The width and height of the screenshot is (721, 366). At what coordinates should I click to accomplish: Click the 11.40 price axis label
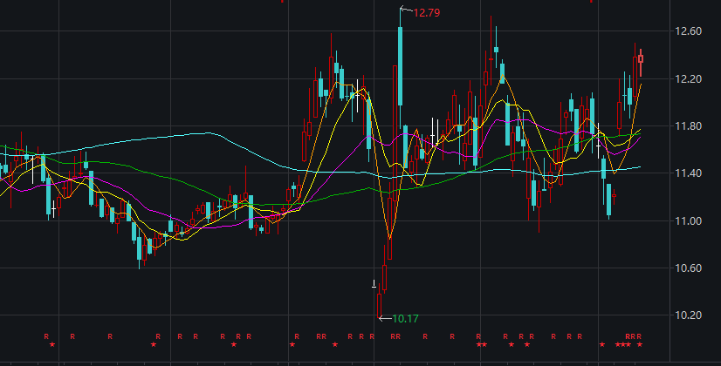coord(689,173)
